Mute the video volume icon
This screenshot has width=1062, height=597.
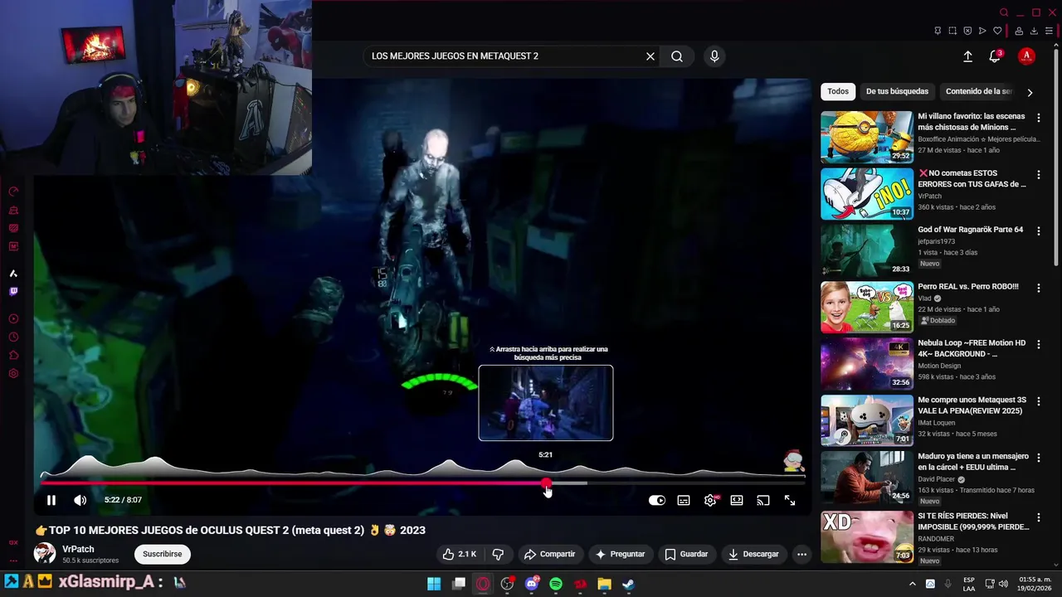click(x=80, y=500)
